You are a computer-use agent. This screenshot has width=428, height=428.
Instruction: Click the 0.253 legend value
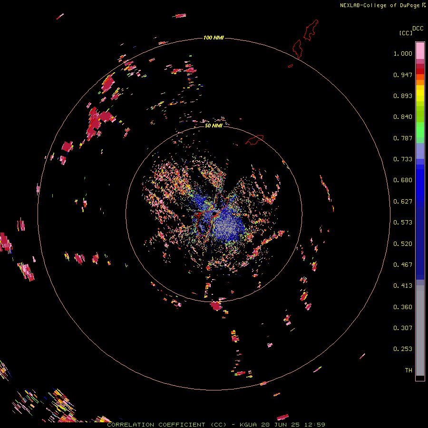tap(403, 349)
